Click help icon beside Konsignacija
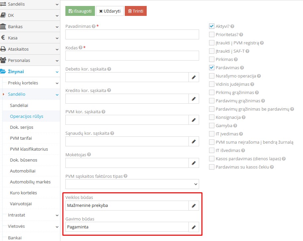 tap(244, 118)
